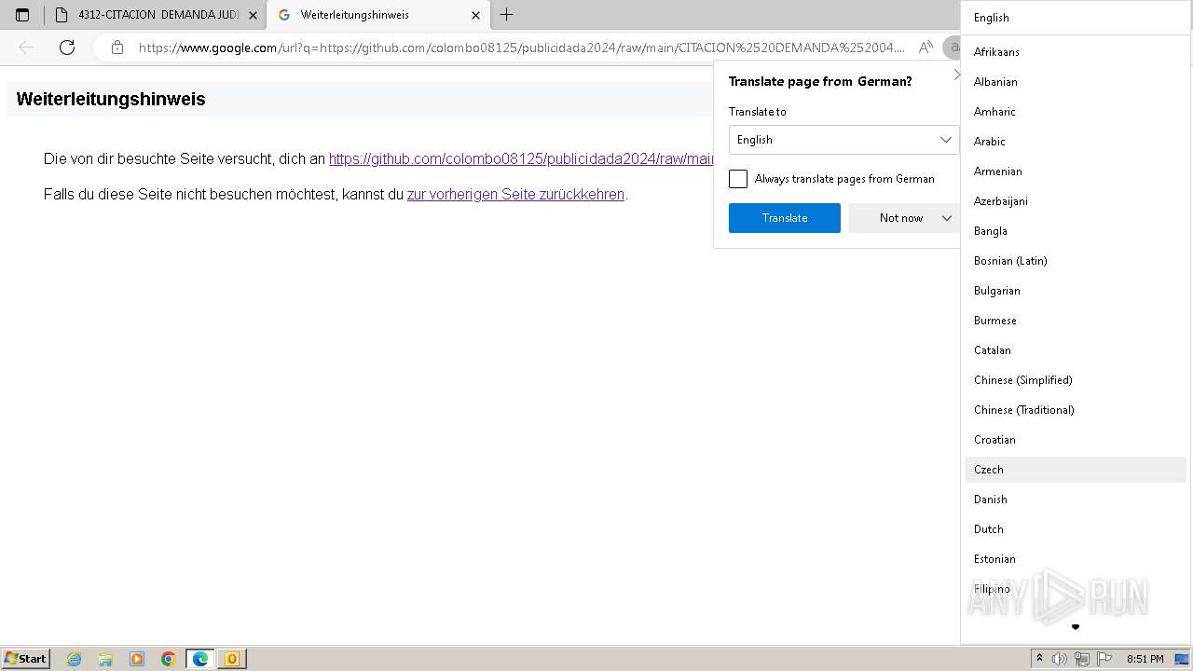Click the address bar URL field
The width and height of the screenshot is (1193, 671).
click(522, 48)
